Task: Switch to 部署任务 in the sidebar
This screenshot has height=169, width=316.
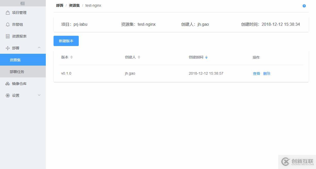Action: 17,72
